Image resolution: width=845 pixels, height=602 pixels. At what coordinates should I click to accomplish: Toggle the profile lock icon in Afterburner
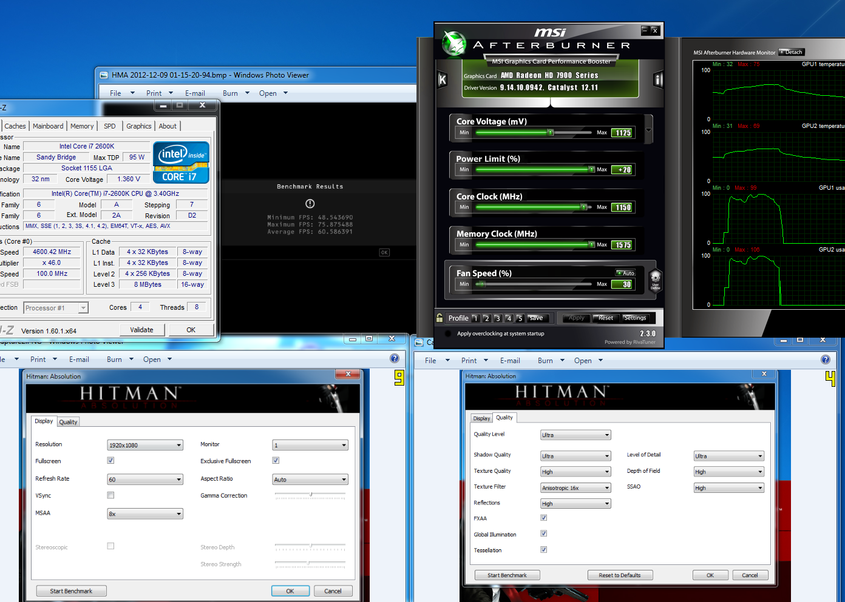tap(439, 318)
